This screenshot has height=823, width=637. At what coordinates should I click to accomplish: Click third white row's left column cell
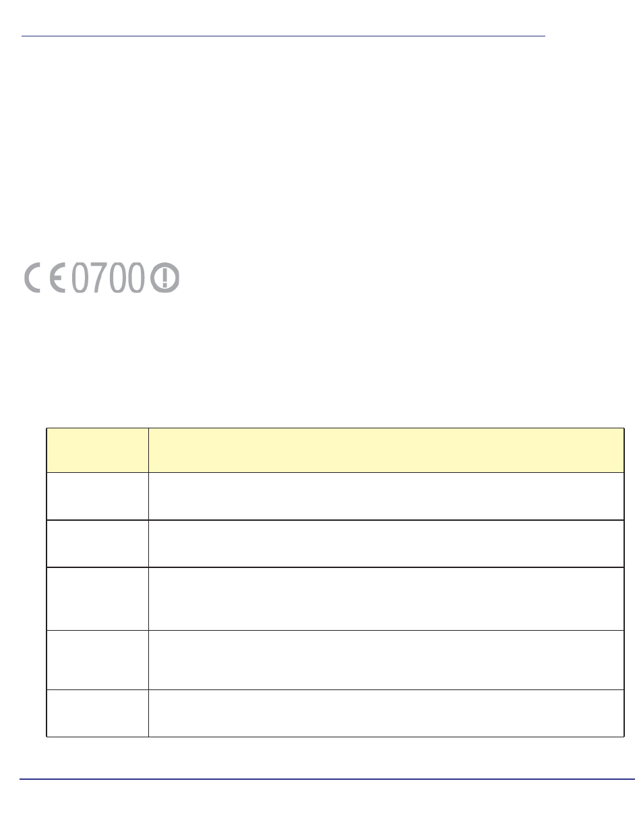pos(97,598)
